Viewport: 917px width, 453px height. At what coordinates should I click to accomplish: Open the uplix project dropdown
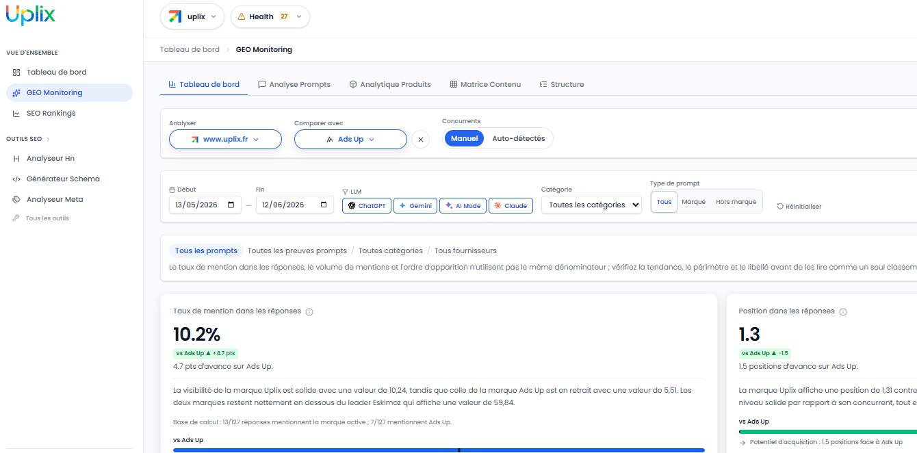pos(192,16)
